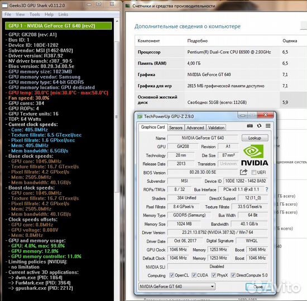Select the Память (RAM) row

pyautogui.click(x=221, y=64)
